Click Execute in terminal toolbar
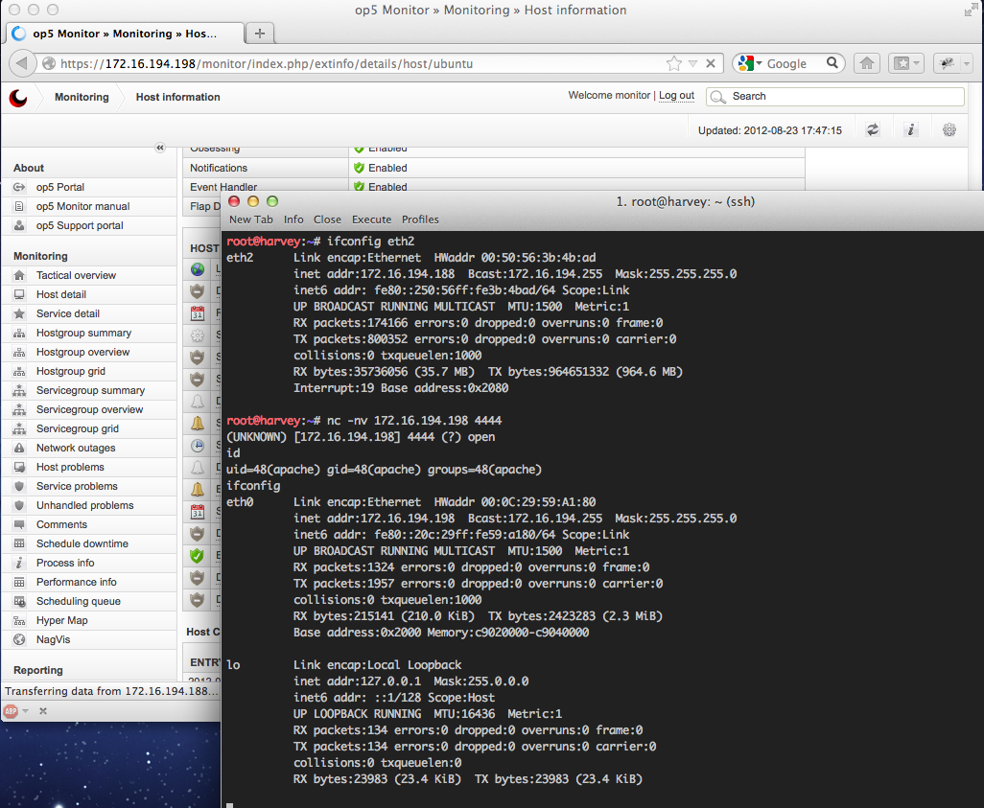The width and height of the screenshot is (984, 808). pyautogui.click(x=371, y=219)
